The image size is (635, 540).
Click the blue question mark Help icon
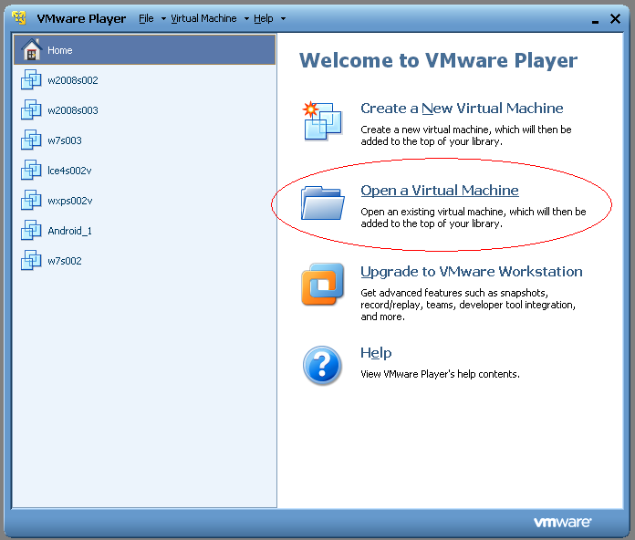pos(322,366)
